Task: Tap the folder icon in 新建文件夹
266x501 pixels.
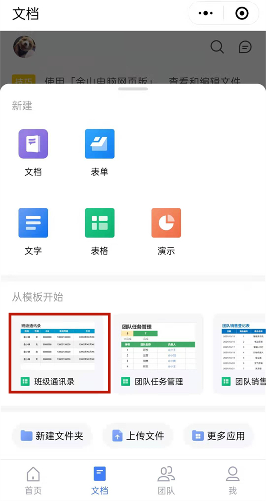Action: 27,435
